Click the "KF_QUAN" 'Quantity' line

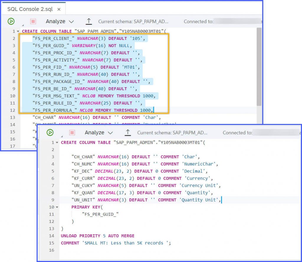tap(142, 193)
